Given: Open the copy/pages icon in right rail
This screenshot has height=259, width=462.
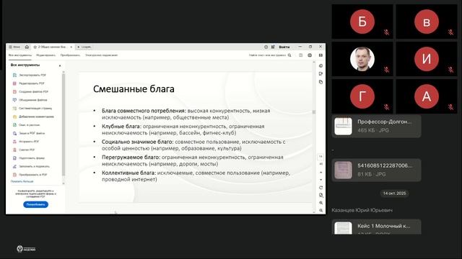Looking at the screenshot, I should tap(321, 82).
